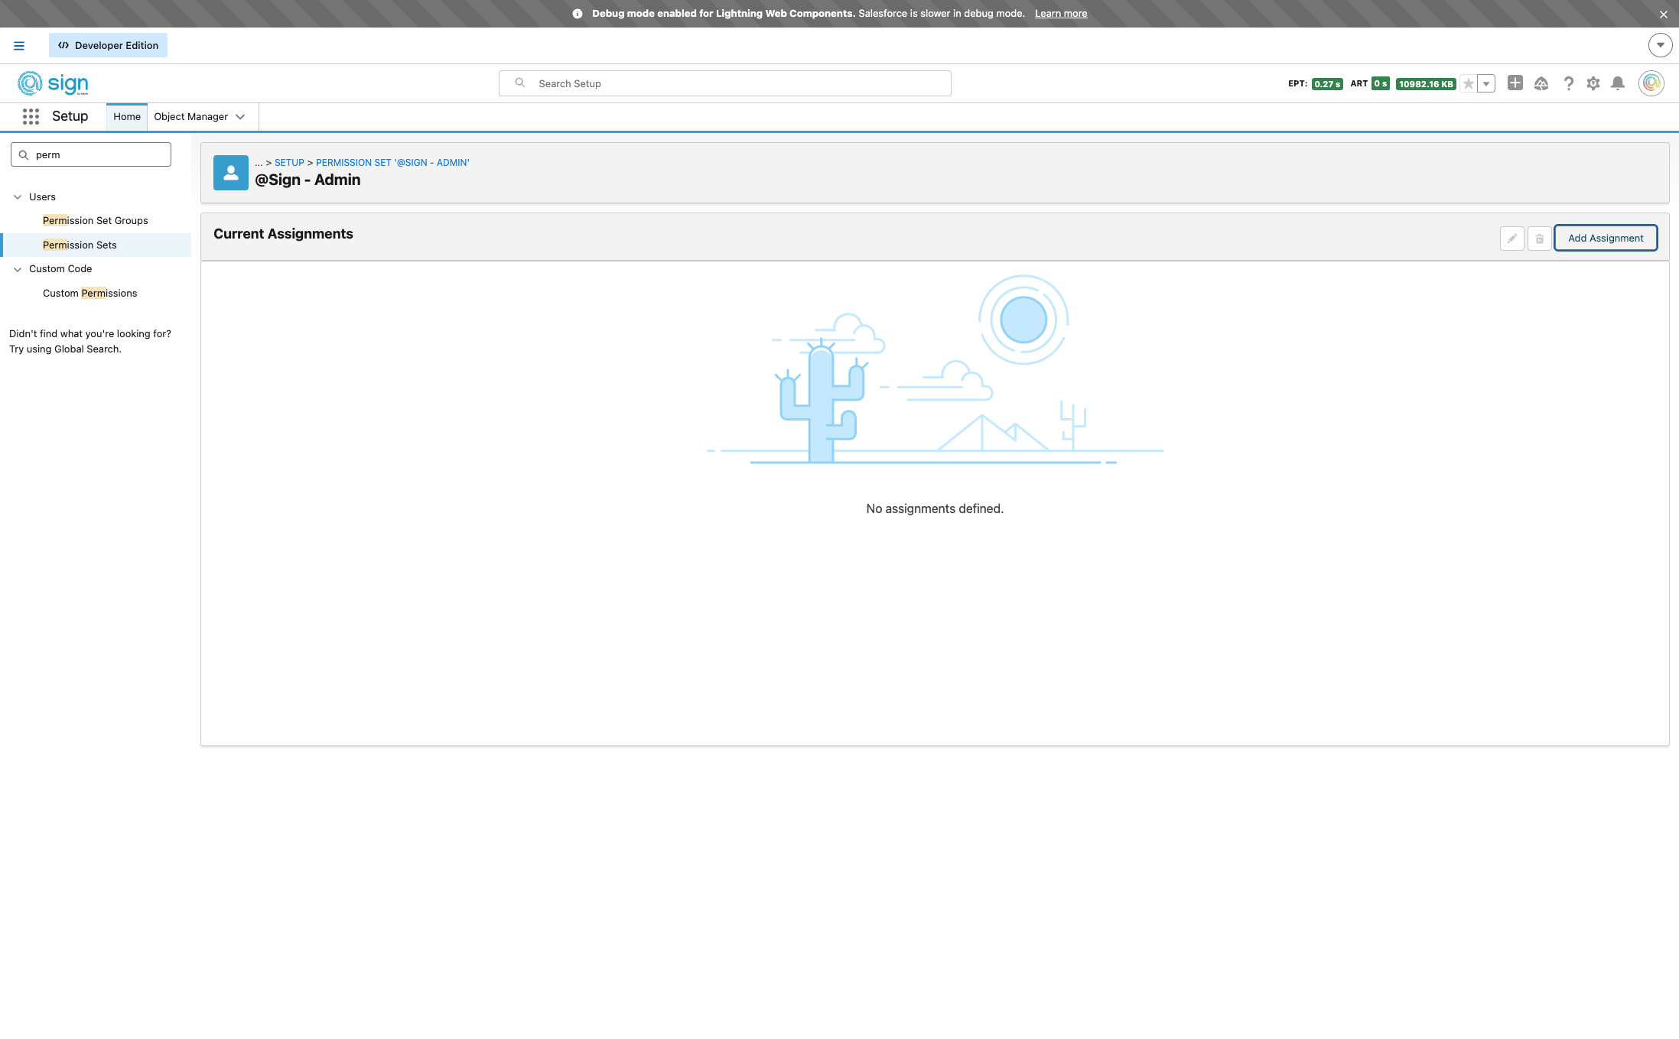Toggle the favorite star for this page

pos(1468,84)
